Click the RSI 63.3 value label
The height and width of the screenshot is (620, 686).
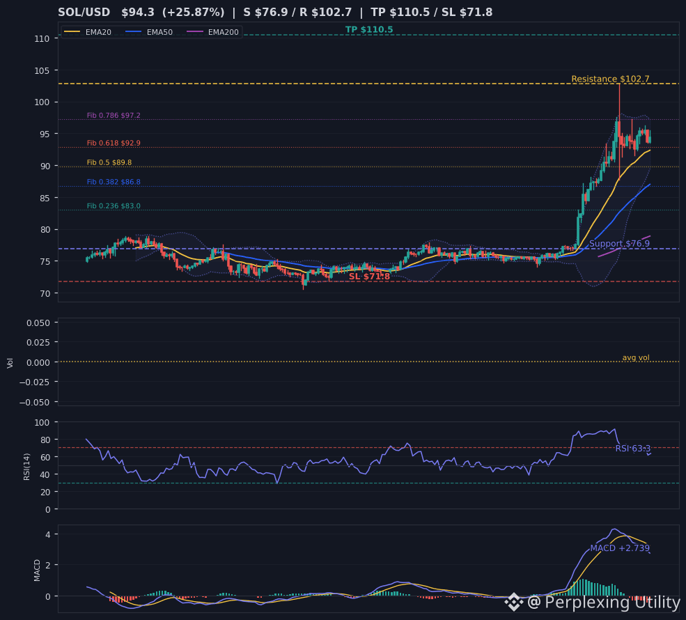pos(633,449)
